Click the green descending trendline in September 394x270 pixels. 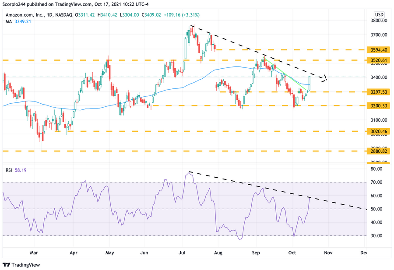pos(285,74)
